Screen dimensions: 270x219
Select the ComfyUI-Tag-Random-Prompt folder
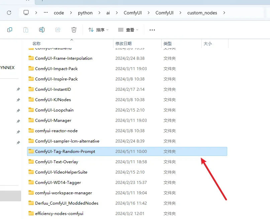point(65,151)
